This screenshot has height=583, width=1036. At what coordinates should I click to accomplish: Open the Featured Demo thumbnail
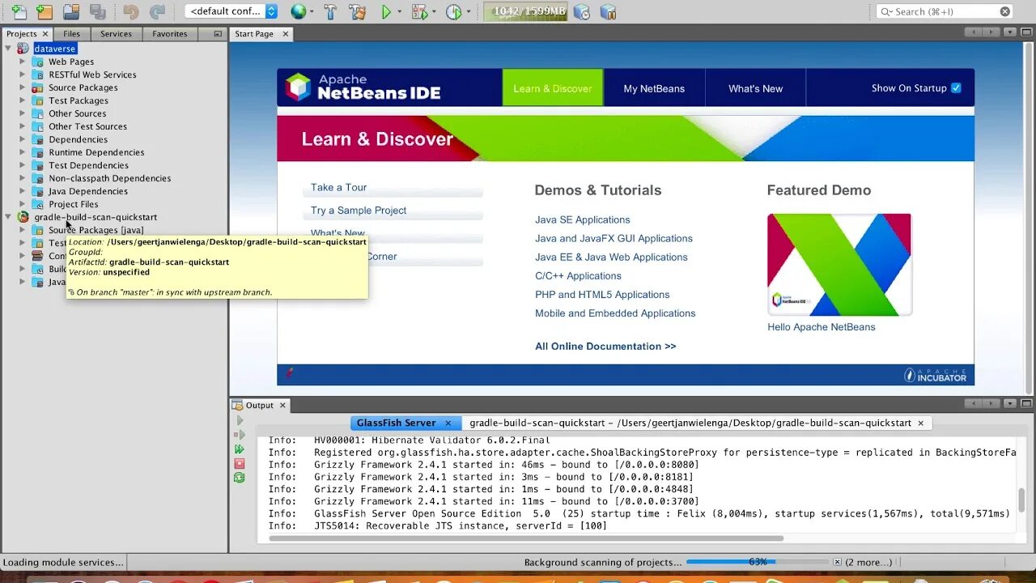click(x=839, y=265)
